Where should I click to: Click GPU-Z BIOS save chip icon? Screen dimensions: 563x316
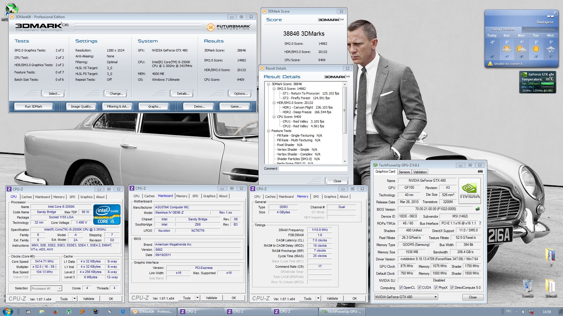(478, 209)
